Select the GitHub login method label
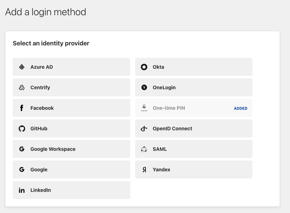 click(39, 128)
